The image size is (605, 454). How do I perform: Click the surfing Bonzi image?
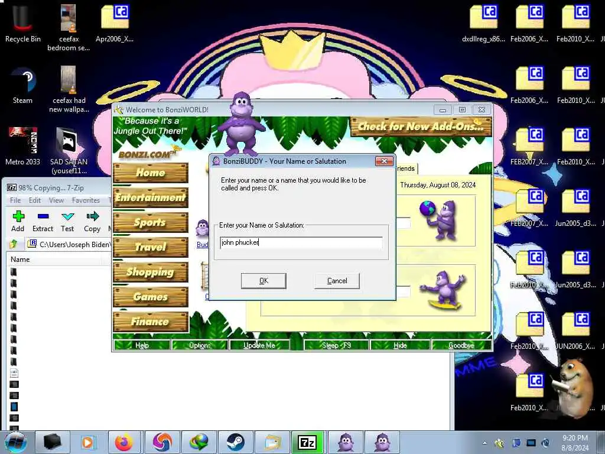444,290
